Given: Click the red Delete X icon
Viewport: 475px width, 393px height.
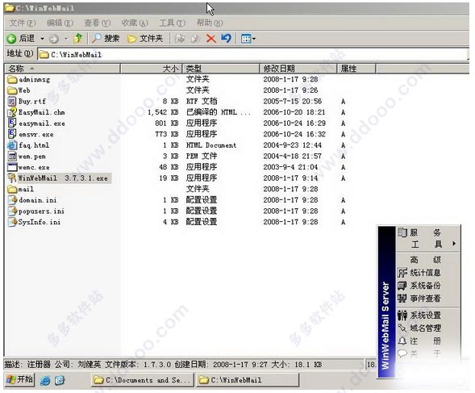Looking at the screenshot, I should (x=210, y=39).
